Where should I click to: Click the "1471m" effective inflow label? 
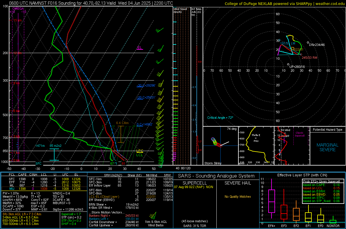40,146
